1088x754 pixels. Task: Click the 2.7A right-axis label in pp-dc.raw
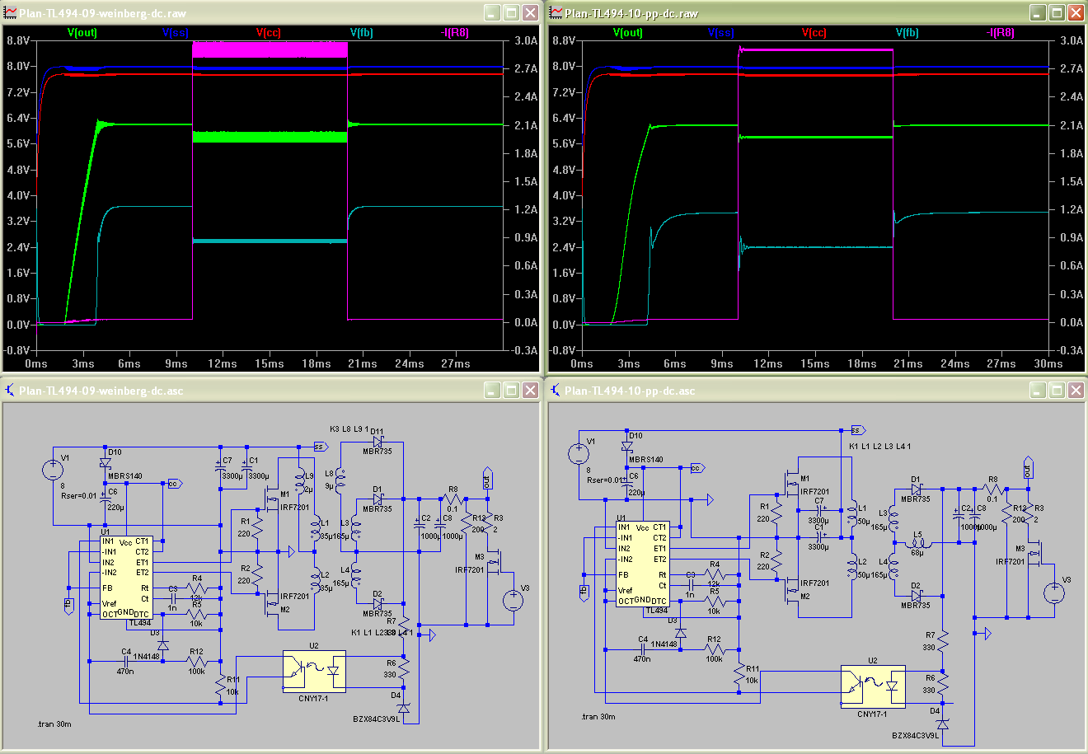1071,69
